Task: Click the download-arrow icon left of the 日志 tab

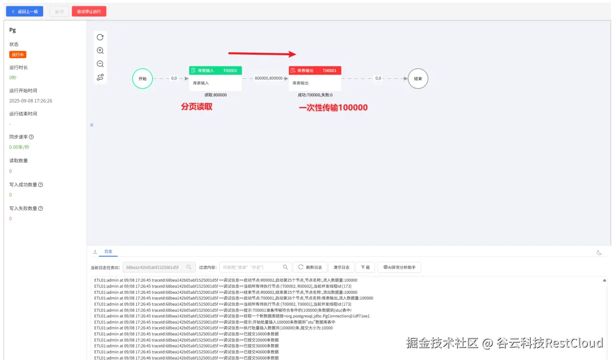Action: tap(95, 252)
